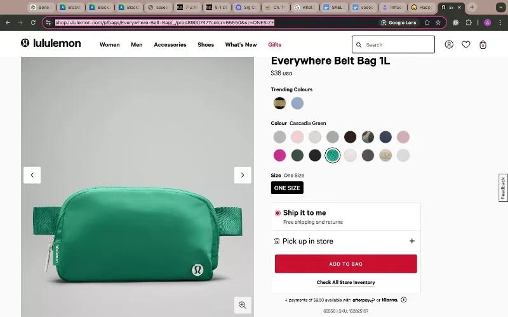Select the light blue trending colour
508x317 pixels.
(297, 103)
